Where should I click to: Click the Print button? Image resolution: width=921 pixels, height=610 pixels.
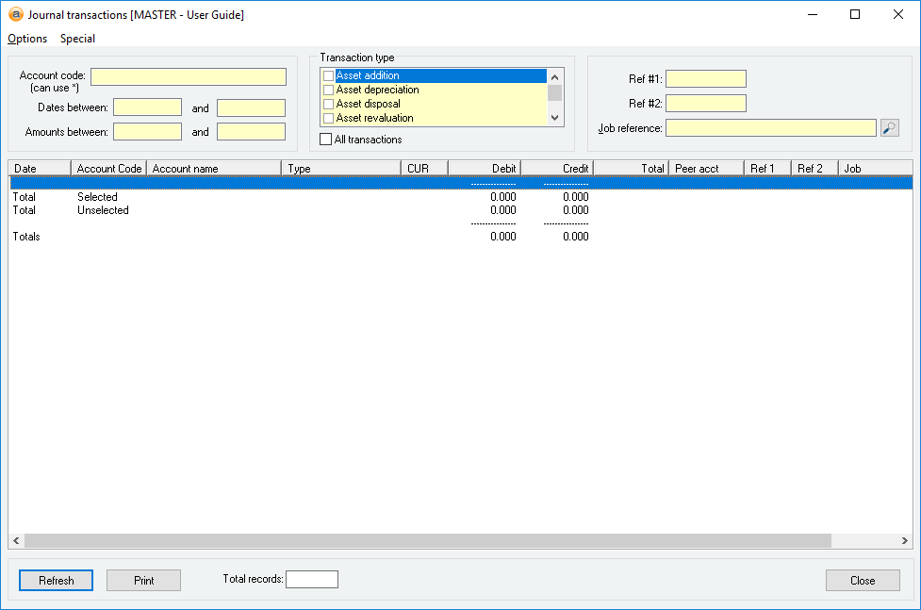pyautogui.click(x=143, y=581)
